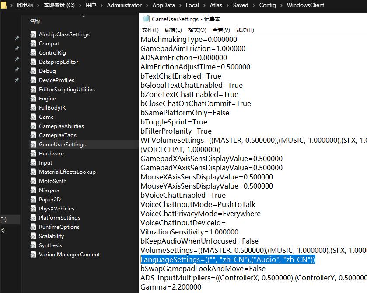Click the MotoSynth file icon

pyautogui.click(x=33, y=181)
